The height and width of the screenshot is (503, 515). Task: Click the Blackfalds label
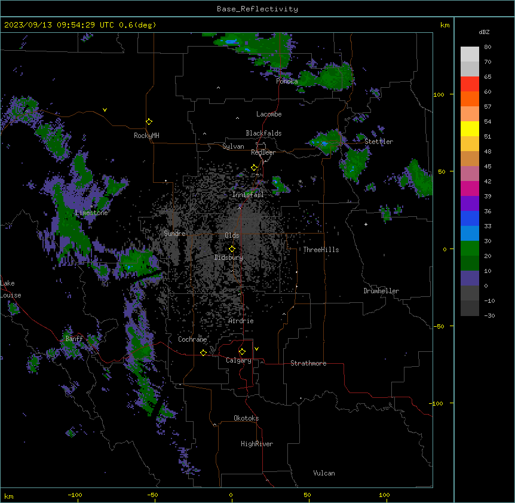point(263,133)
